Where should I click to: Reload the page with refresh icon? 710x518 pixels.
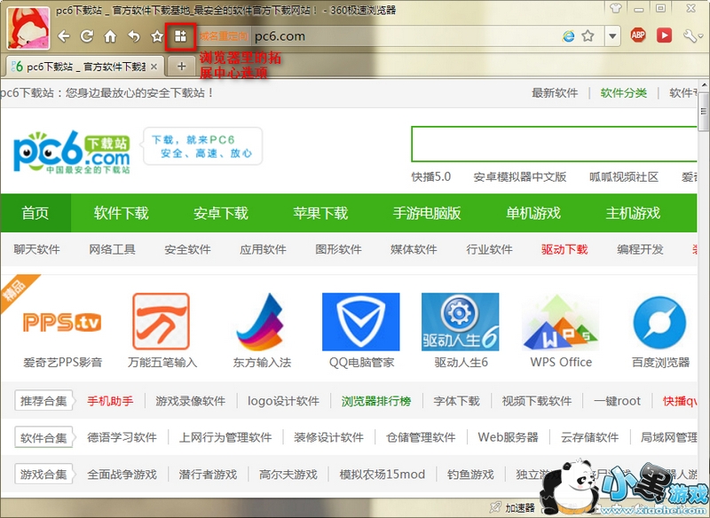(87, 36)
